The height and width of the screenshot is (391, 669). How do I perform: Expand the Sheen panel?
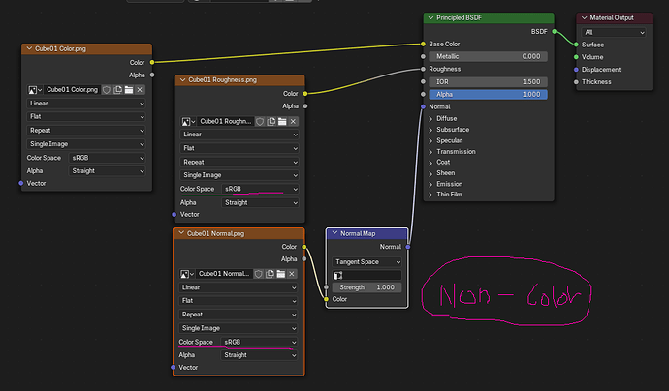point(430,173)
